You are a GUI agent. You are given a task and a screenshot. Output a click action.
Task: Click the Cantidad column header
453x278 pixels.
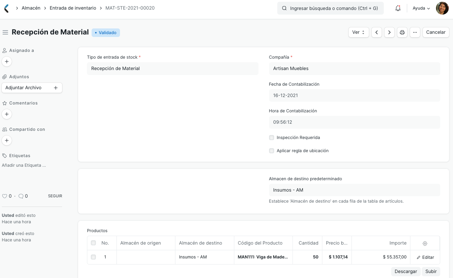pyautogui.click(x=307, y=243)
